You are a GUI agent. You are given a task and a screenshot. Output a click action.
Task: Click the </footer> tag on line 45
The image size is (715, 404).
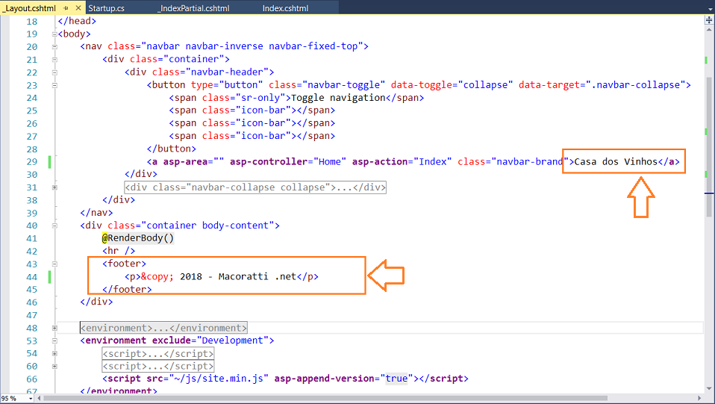coord(127,290)
